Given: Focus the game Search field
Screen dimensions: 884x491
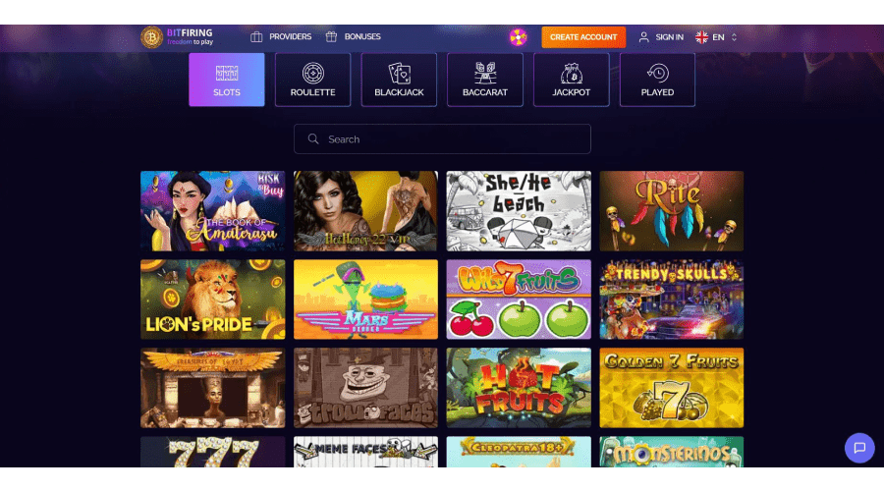Looking at the screenshot, I should point(442,138).
